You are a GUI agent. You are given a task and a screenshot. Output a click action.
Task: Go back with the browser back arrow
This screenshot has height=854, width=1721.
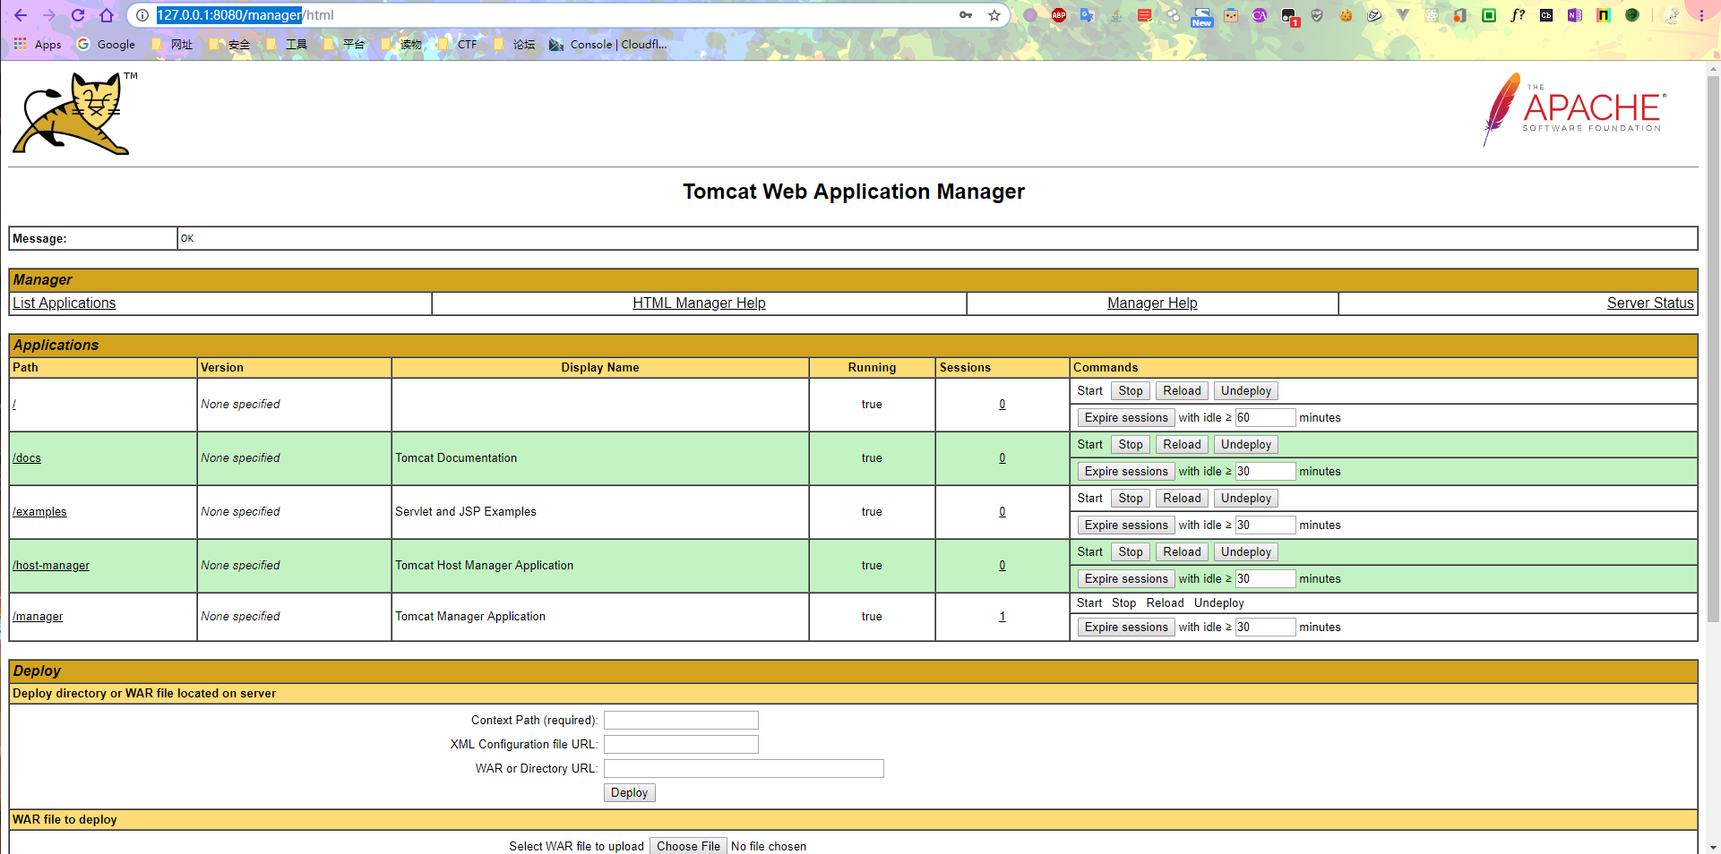click(x=21, y=15)
